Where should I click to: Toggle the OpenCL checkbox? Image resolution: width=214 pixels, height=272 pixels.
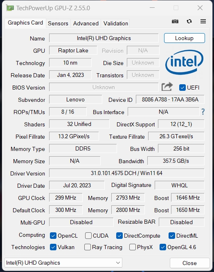53,236
